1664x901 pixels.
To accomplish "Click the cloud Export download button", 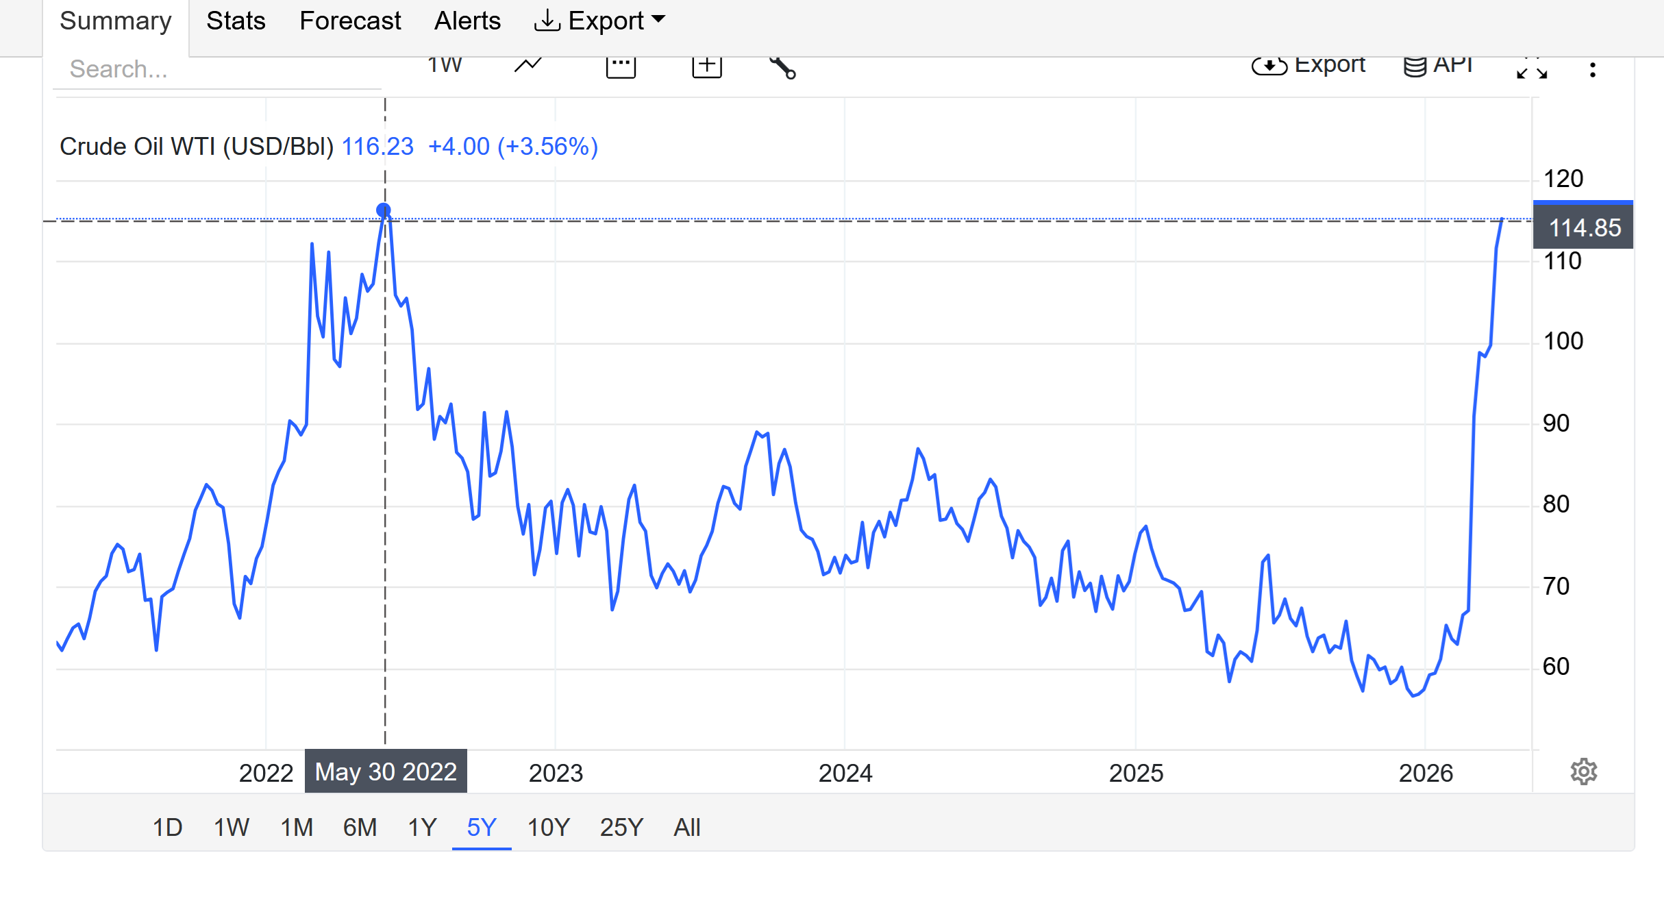I will point(1307,66).
